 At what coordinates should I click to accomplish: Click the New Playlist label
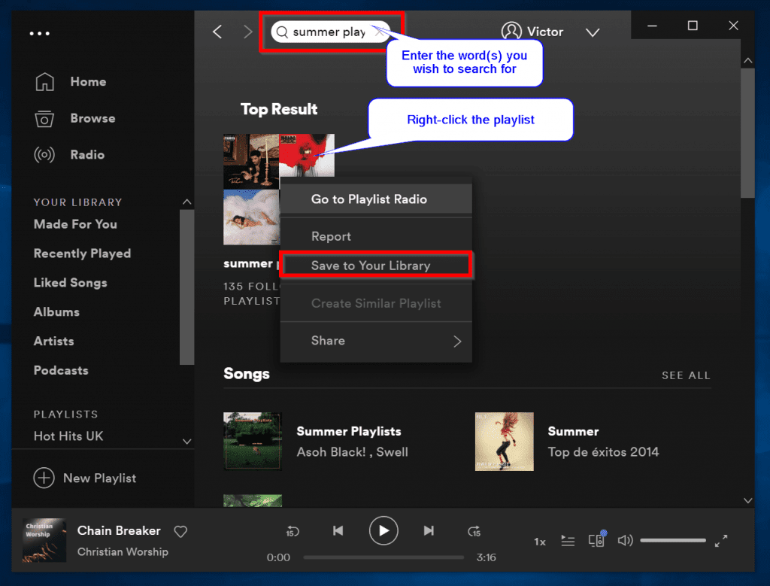click(100, 478)
